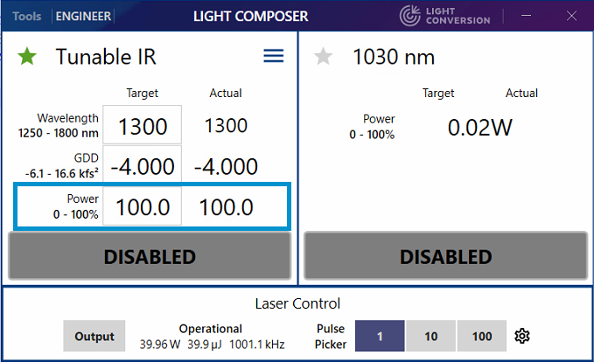The height and width of the screenshot is (362, 594).
Task: Click the Light Conversion logo
Action: [x=444, y=16]
